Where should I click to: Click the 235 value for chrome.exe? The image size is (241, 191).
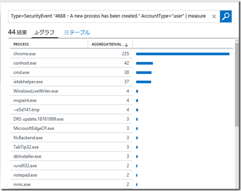125,54
